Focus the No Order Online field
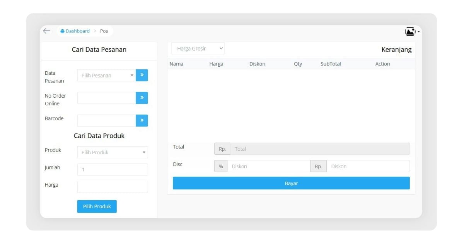464x243 pixels. pos(106,98)
